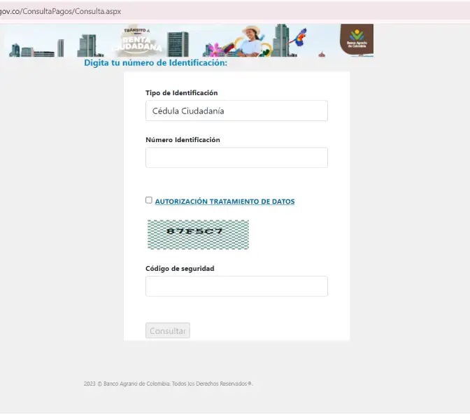Viewport: 470px width, 420px height.
Task: Open the AUTORIZACIÓN TRATAMIENTO DE DATOS link
Action: (x=225, y=202)
